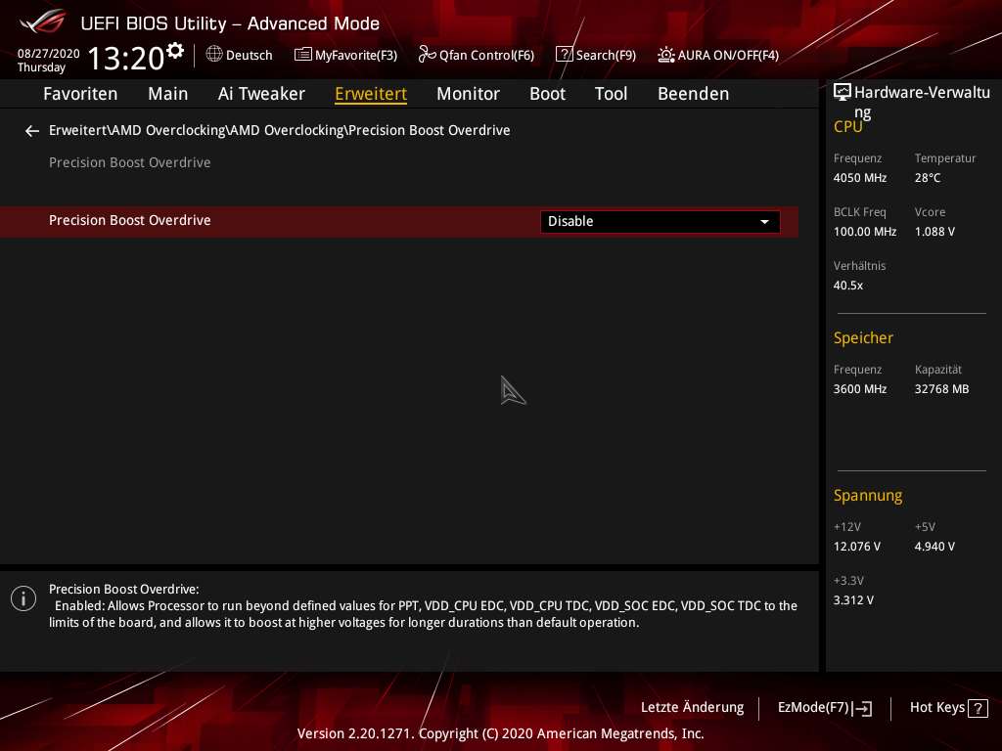Click the Hot Keys question mark icon
The height and width of the screenshot is (751, 1002).
[x=978, y=708]
